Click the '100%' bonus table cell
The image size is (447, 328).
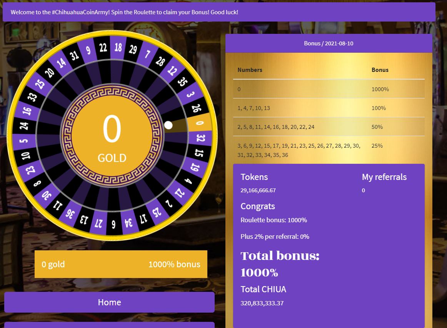(379, 108)
